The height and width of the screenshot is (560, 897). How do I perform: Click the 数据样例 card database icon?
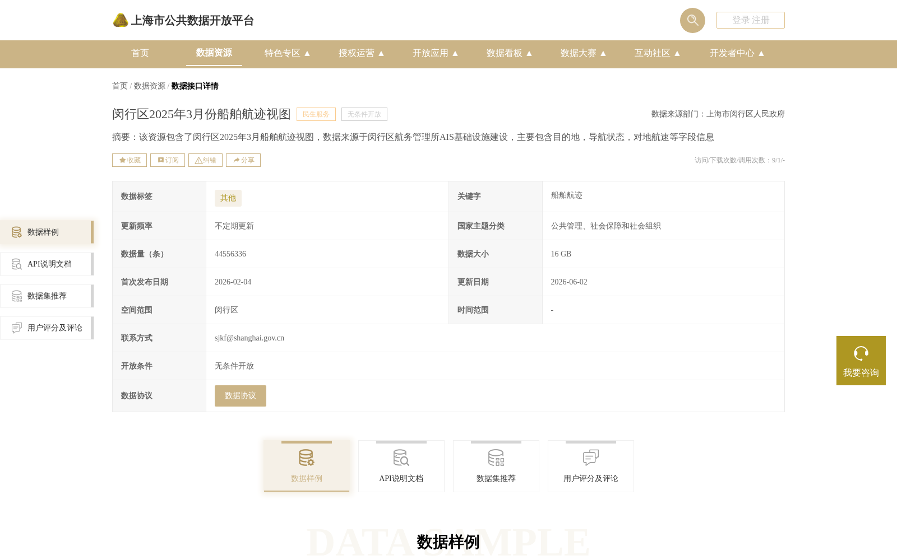[x=307, y=458]
